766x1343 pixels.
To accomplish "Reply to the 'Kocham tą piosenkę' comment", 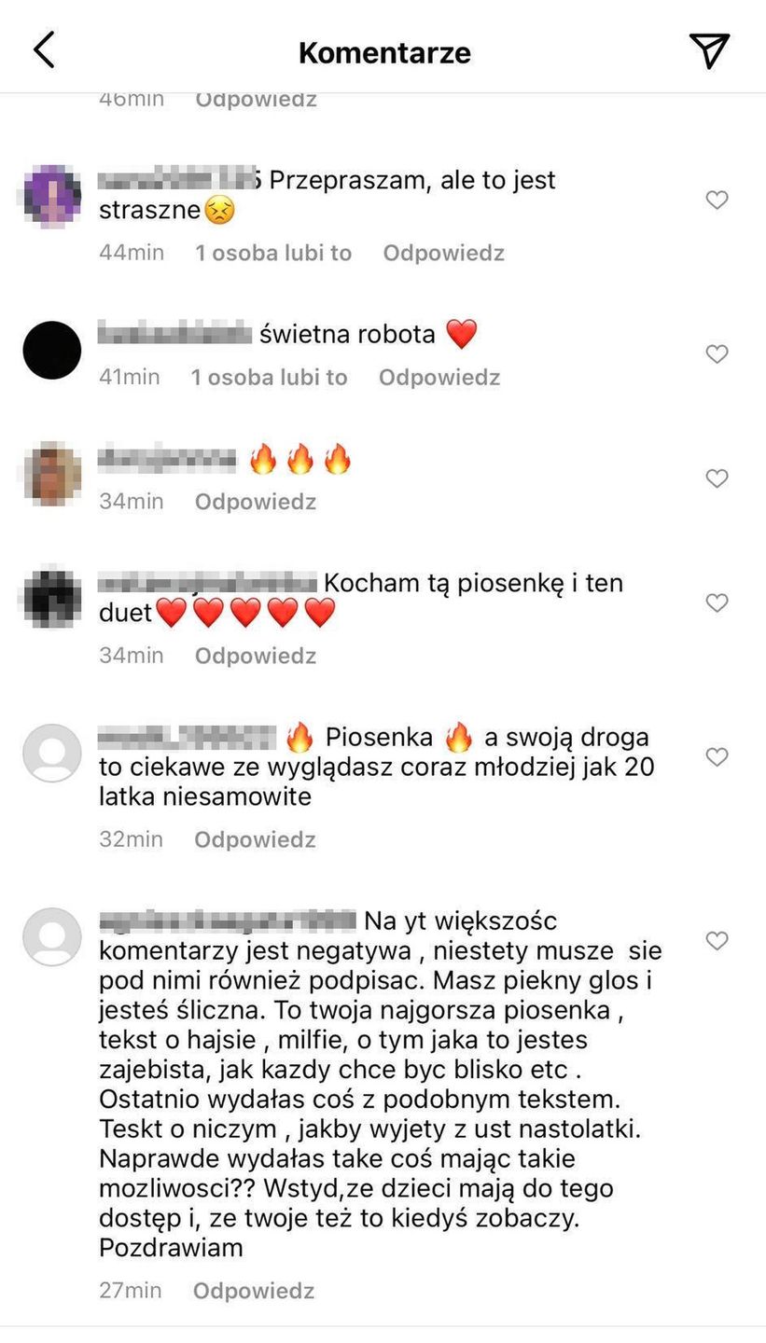I will [x=256, y=656].
